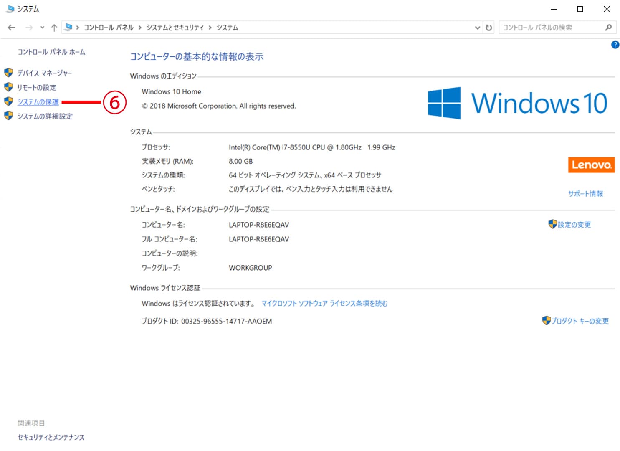This screenshot has width=620, height=451.
Task: Click the WORKGROUP value
Action: click(x=250, y=268)
